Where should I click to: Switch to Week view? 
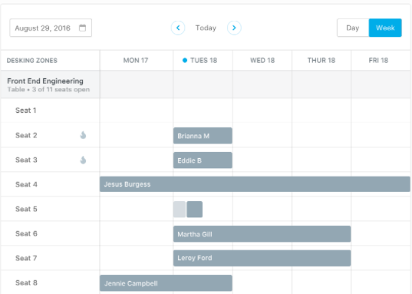pyautogui.click(x=385, y=28)
